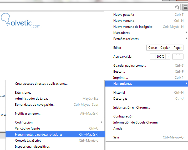The image size is (188, 150).
Task: Select Buscar... menu entry
Action: pos(146,72)
